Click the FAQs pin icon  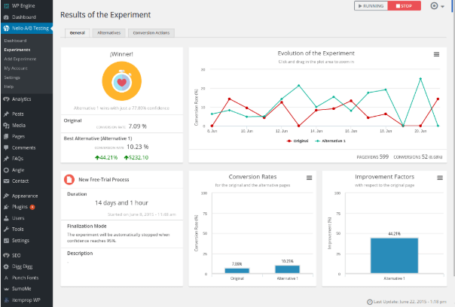coord(6,159)
